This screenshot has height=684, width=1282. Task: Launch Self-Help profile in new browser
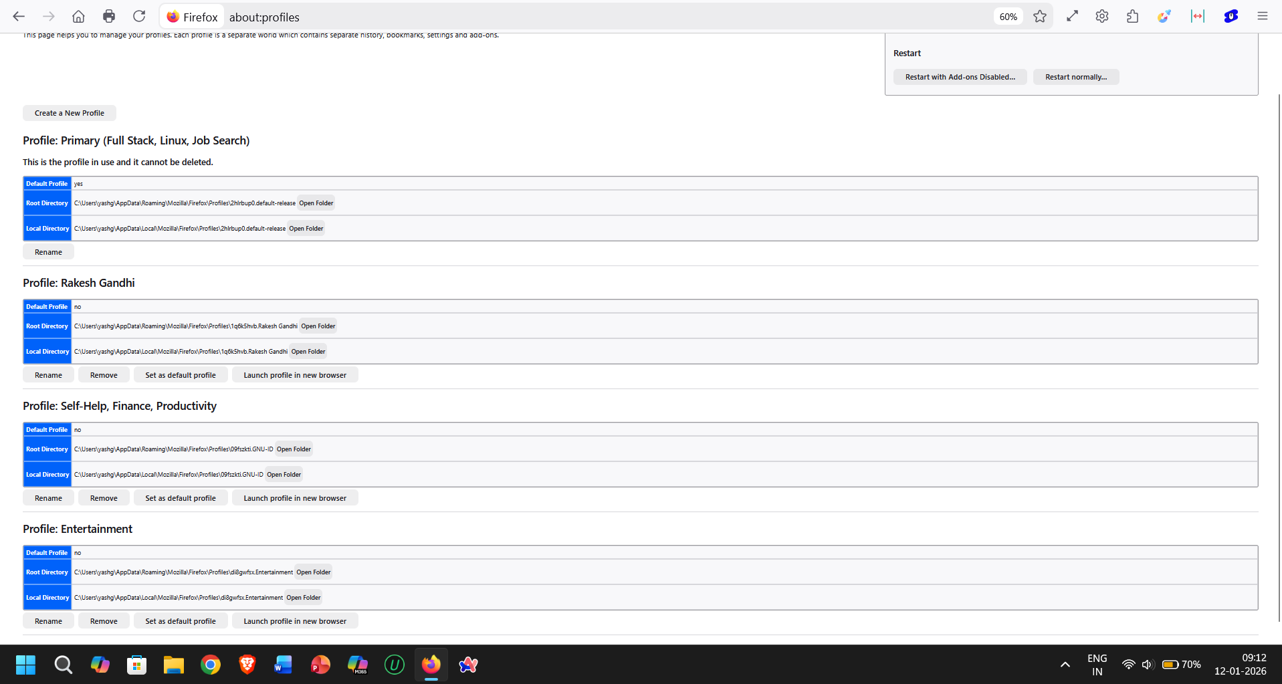pos(295,498)
